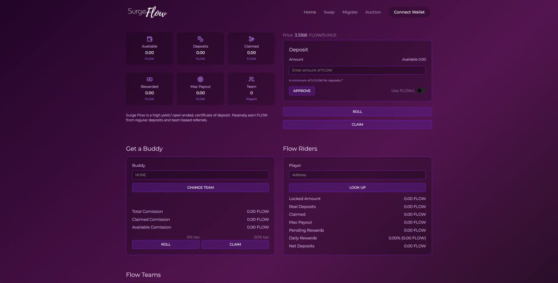Viewport: 558px width, 283px height.
Task: Click the Team 0 Players card value
Action: pos(252,93)
